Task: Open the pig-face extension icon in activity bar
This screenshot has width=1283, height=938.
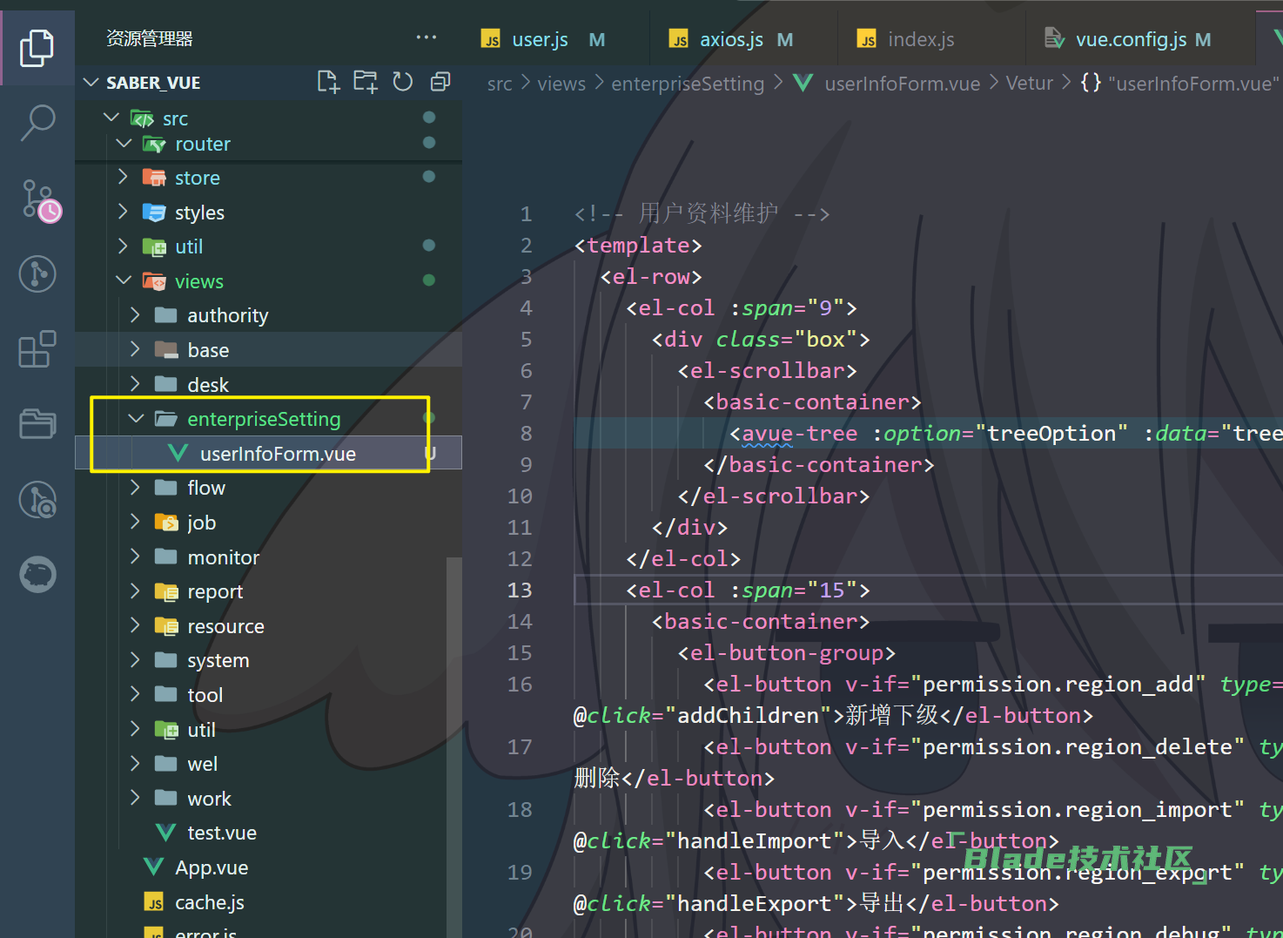Action: [37, 575]
